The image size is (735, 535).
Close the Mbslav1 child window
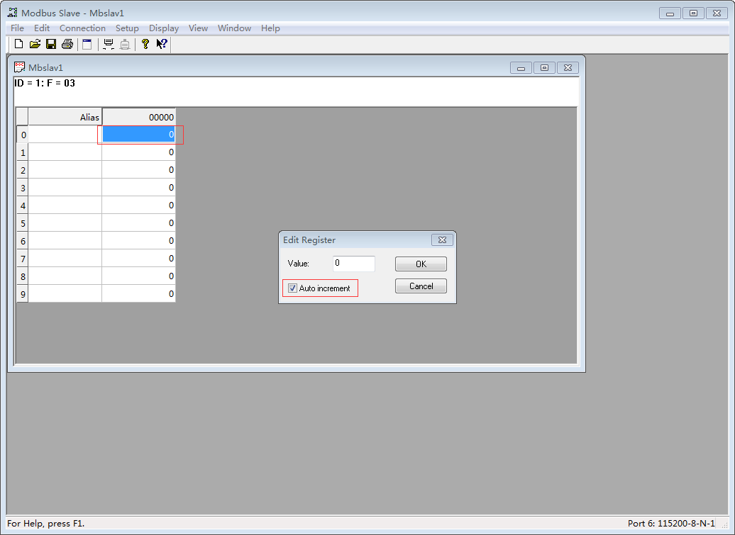coord(568,67)
